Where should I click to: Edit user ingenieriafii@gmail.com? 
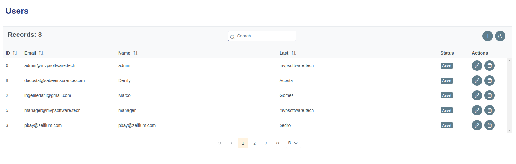coord(477,95)
